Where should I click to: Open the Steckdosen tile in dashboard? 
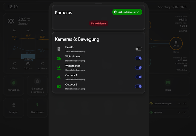[x=37, y=108]
